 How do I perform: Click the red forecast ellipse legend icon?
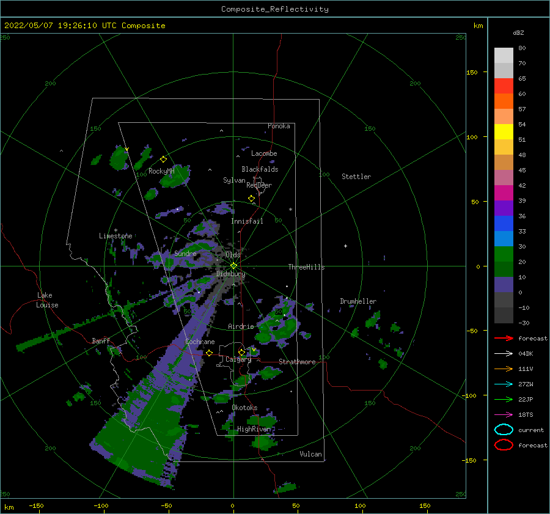click(x=504, y=445)
